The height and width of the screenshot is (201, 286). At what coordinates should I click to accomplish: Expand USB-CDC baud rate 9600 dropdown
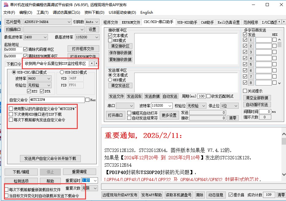(x=49, y=78)
